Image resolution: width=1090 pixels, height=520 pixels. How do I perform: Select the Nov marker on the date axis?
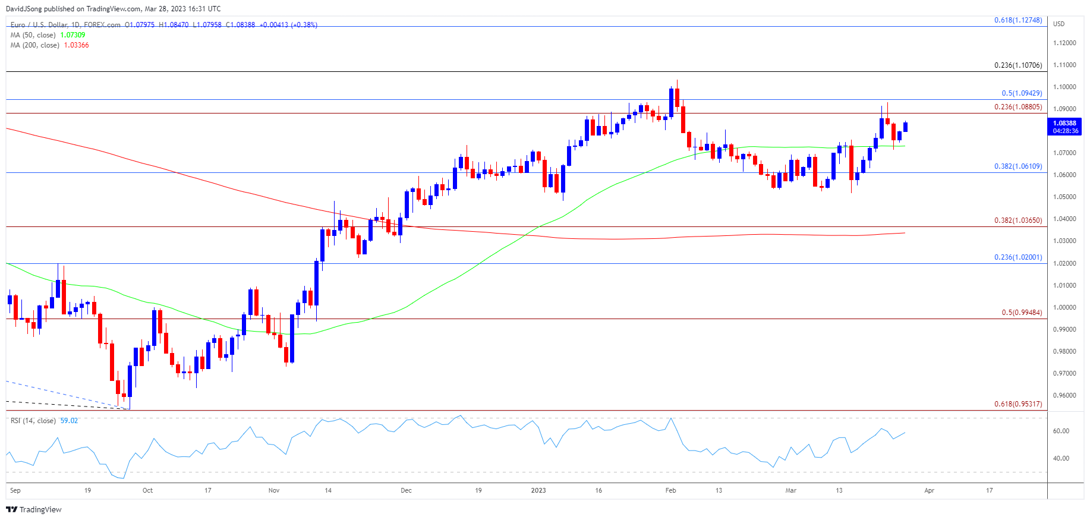274,490
